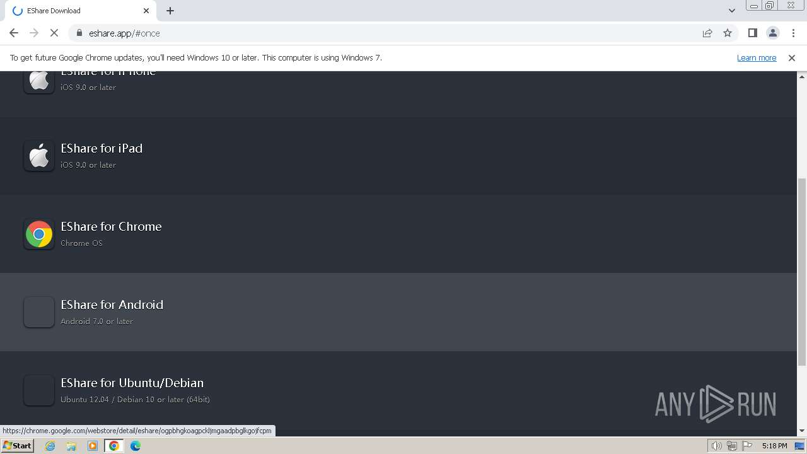The height and width of the screenshot is (454, 807).
Task: Open Chrome's three-dot menu
Action: click(x=792, y=33)
